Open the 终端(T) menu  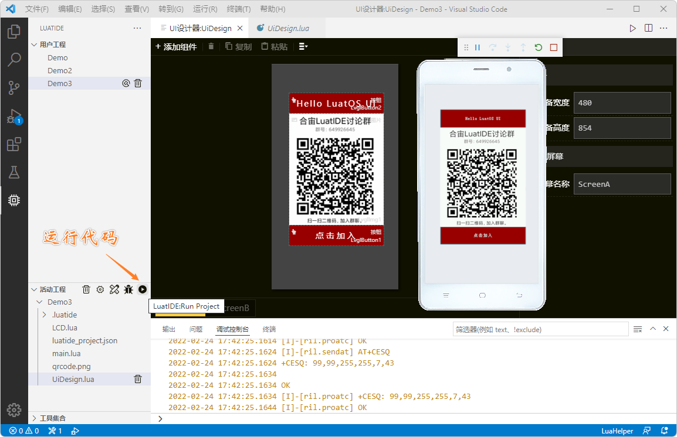[x=238, y=9]
